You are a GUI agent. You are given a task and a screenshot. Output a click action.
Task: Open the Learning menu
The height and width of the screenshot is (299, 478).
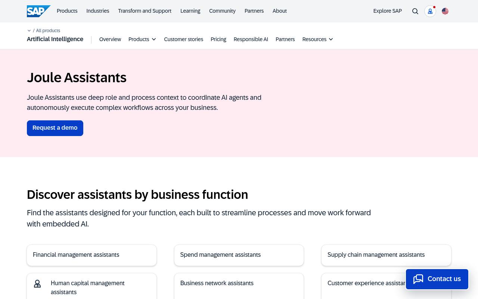[190, 11]
